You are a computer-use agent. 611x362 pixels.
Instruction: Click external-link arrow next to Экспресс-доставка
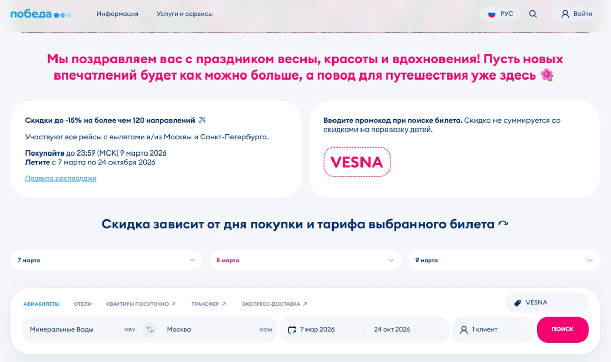pos(305,304)
